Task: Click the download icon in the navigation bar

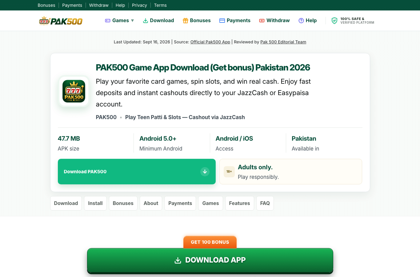Action: point(146,21)
